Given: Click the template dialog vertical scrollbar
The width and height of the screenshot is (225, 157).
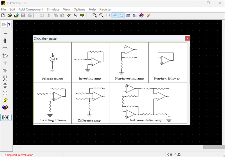Looking at the screenshot, I should point(189,65).
